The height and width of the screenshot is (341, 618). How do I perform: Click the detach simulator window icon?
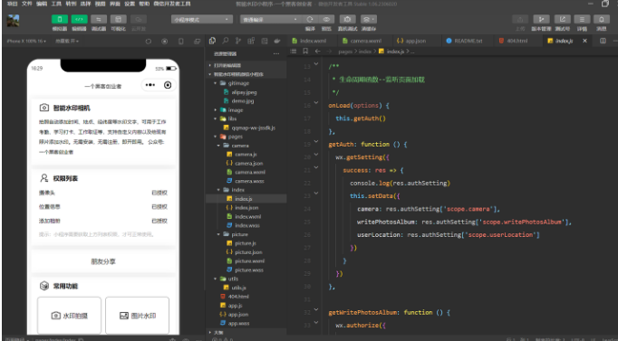tap(197, 42)
